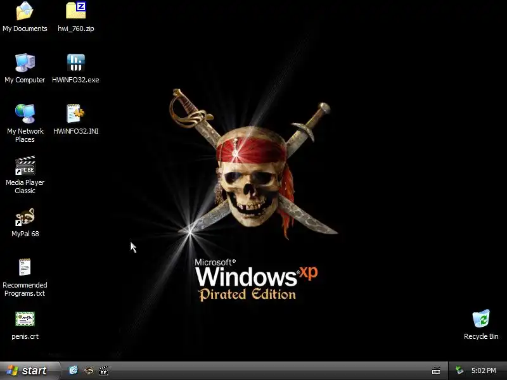507x380 pixels.
Task: Click the 'HWiNFO32.exe' file name label
Action: [x=75, y=80]
